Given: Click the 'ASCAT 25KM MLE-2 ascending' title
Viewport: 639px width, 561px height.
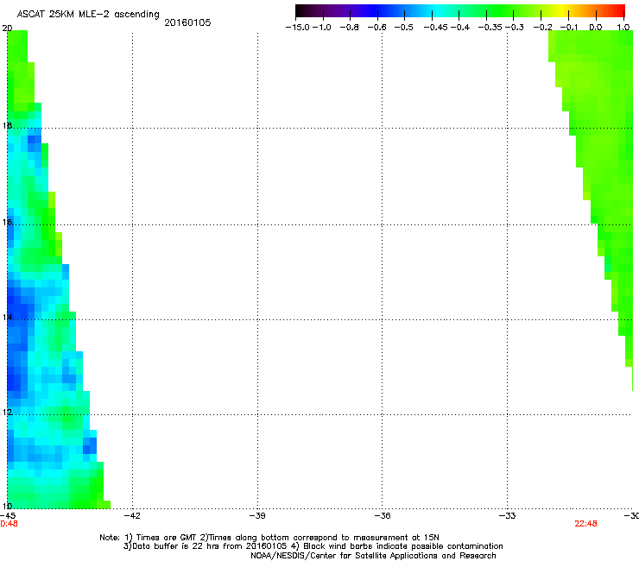Looking at the screenshot, I should (x=88, y=15).
